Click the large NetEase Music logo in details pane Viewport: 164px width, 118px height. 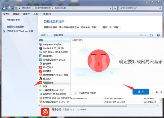(45, 112)
